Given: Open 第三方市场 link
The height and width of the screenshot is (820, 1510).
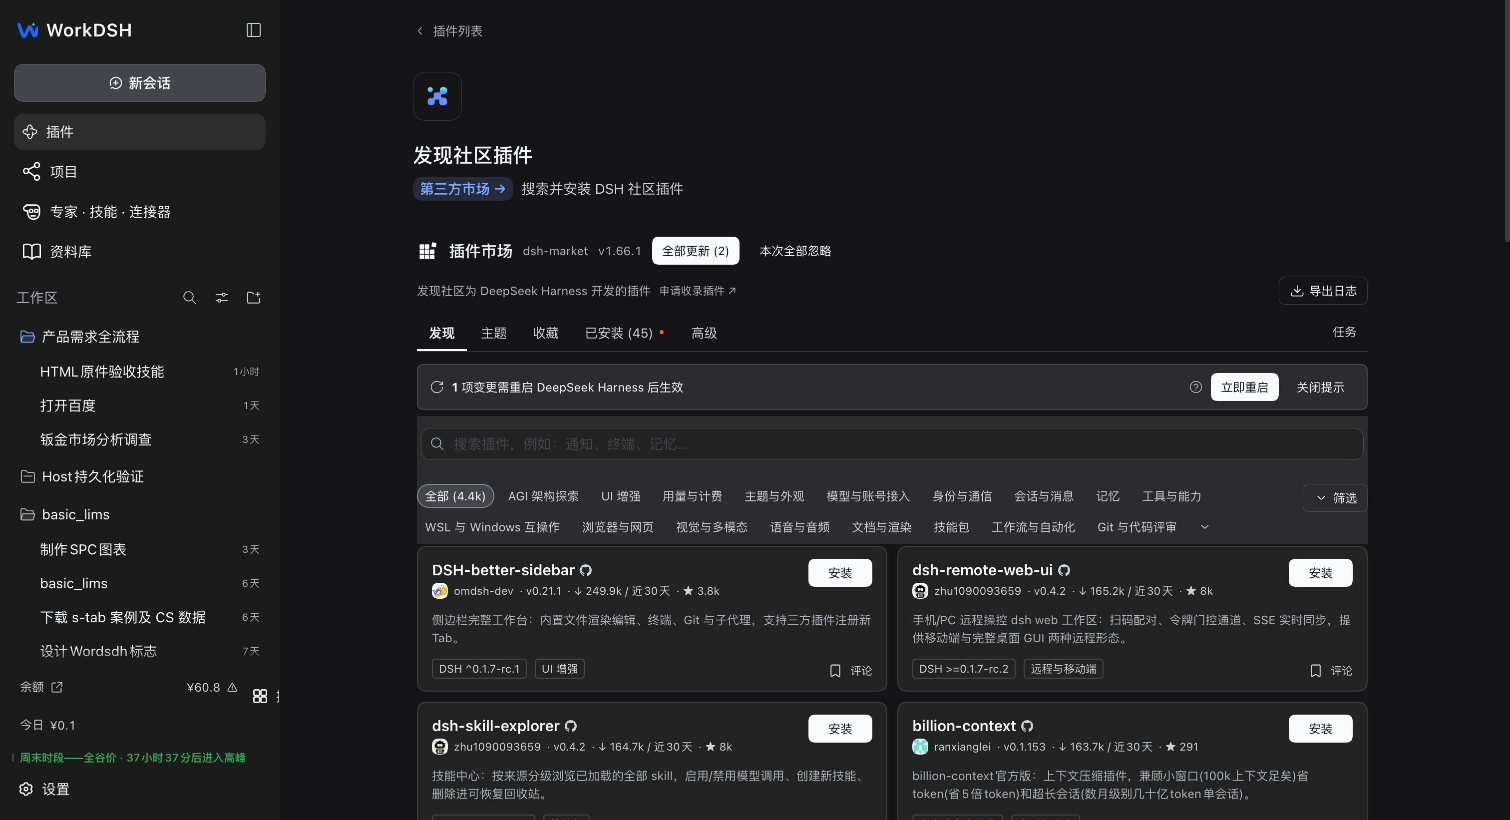Looking at the screenshot, I should [463, 189].
